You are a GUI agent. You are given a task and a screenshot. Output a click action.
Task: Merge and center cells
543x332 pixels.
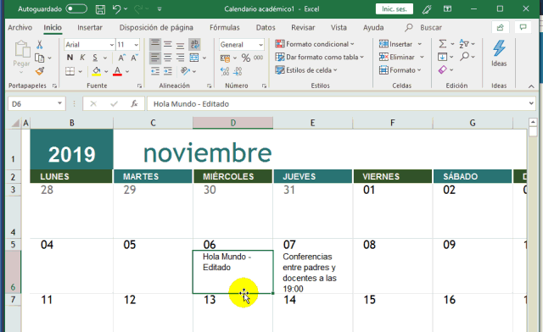[x=194, y=58]
